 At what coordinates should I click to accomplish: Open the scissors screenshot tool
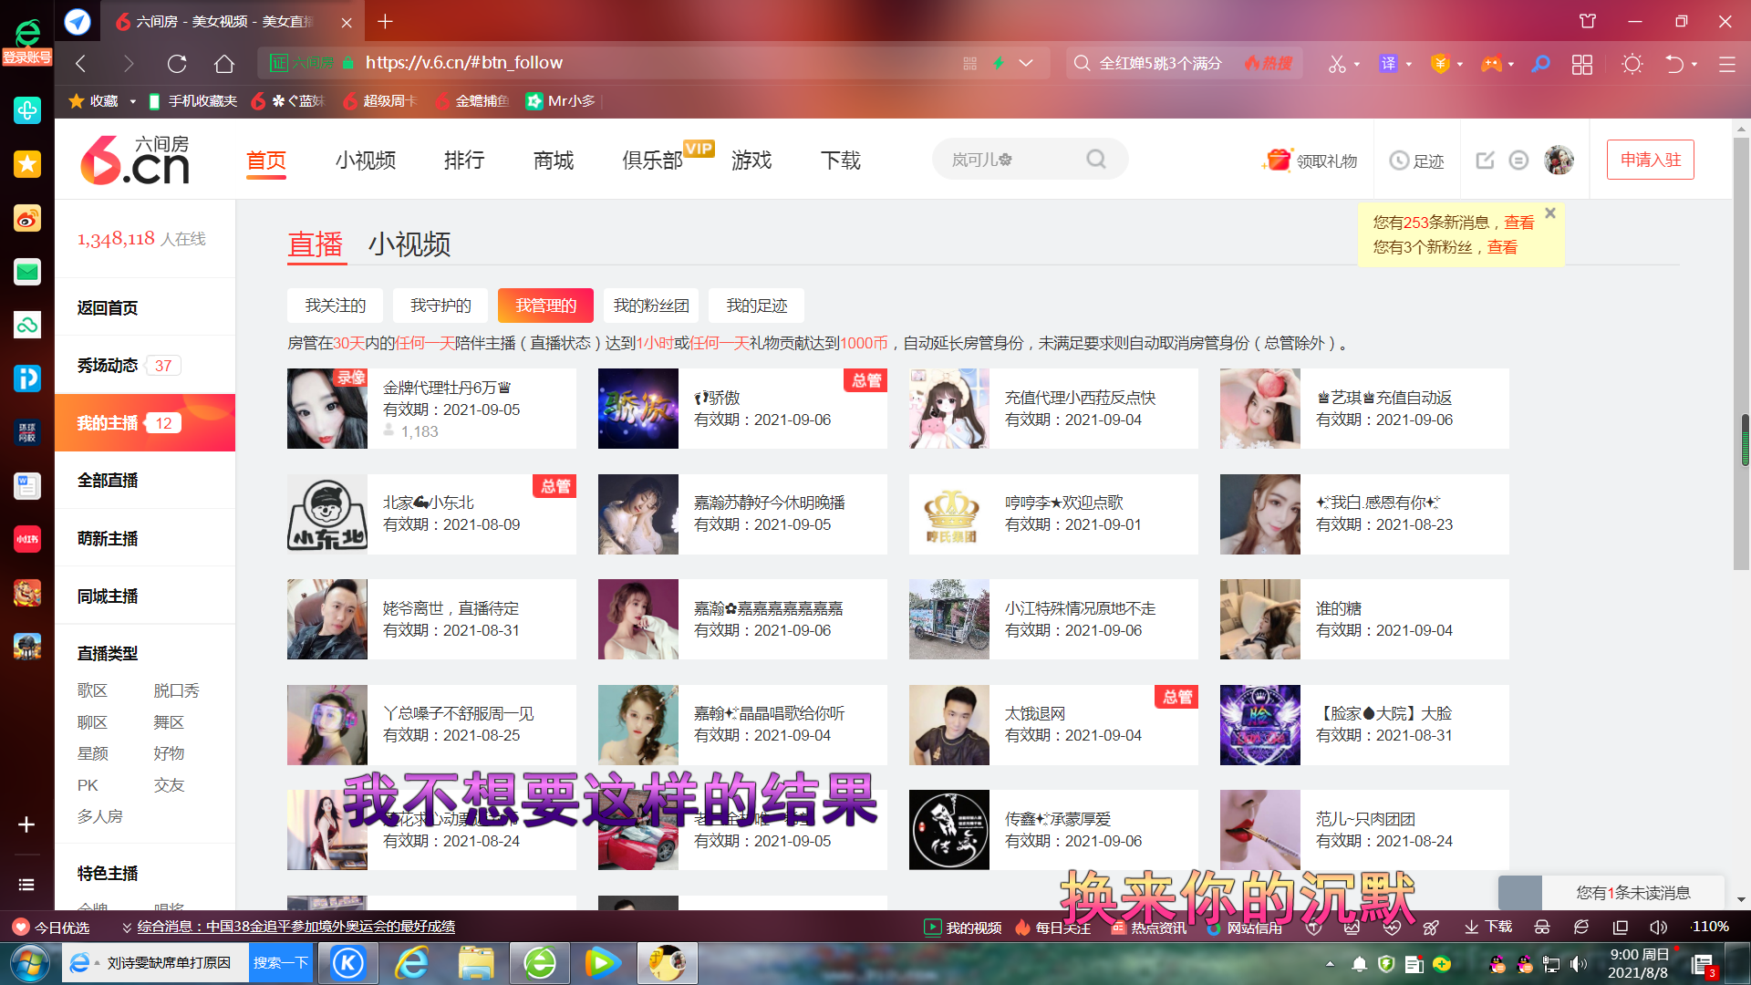click(1337, 63)
